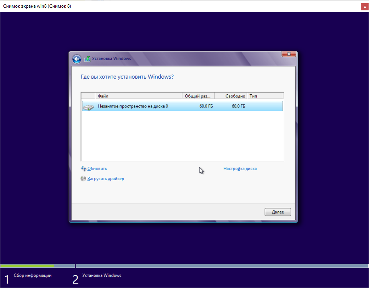
Task: Click the heading Где вы хотите установить Windows?
Action: (x=127, y=77)
